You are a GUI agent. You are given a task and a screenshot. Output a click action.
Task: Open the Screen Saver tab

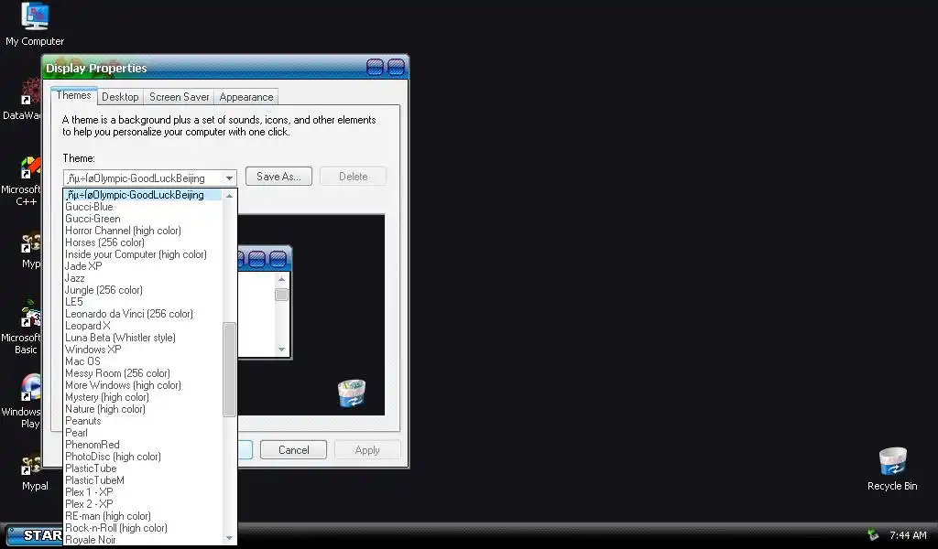pyautogui.click(x=179, y=97)
